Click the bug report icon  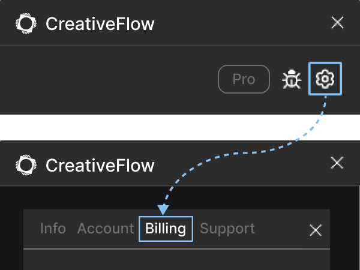[292, 79]
